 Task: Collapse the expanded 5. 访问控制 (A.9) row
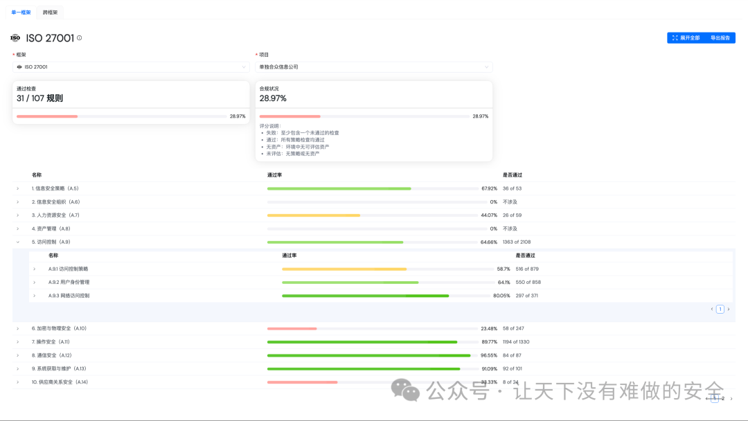[x=18, y=242]
